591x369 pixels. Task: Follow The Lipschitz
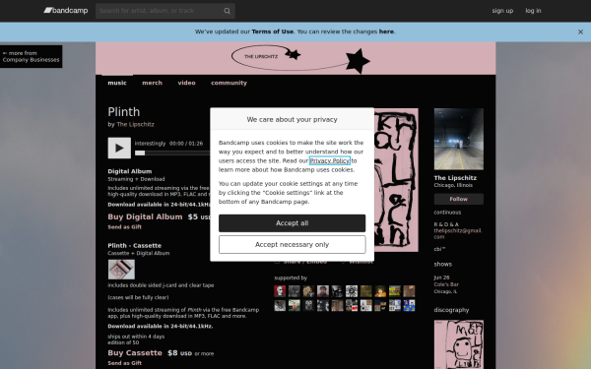click(459, 199)
